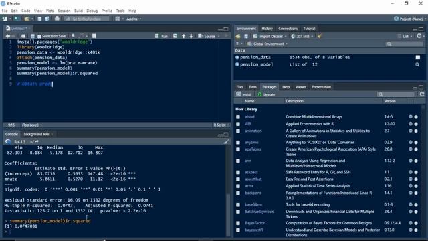Tick the askpass package checkbox
This screenshot has height=241, width=428.
tap(238, 173)
